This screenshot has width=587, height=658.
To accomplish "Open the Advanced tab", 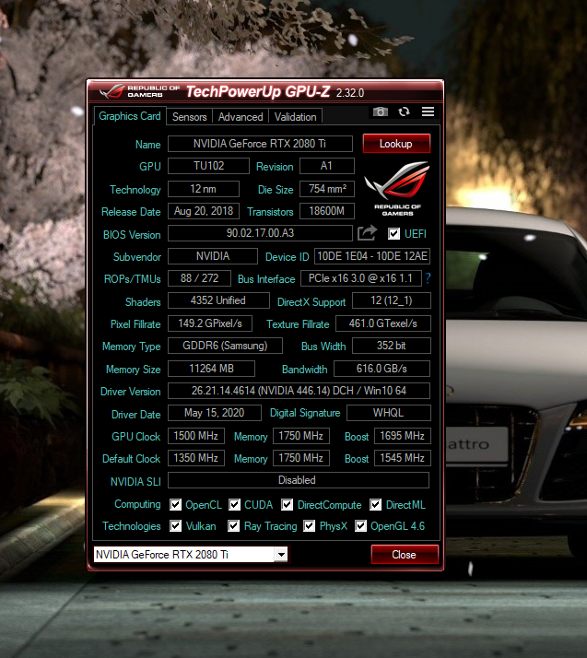I will pyautogui.click(x=241, y=117).
